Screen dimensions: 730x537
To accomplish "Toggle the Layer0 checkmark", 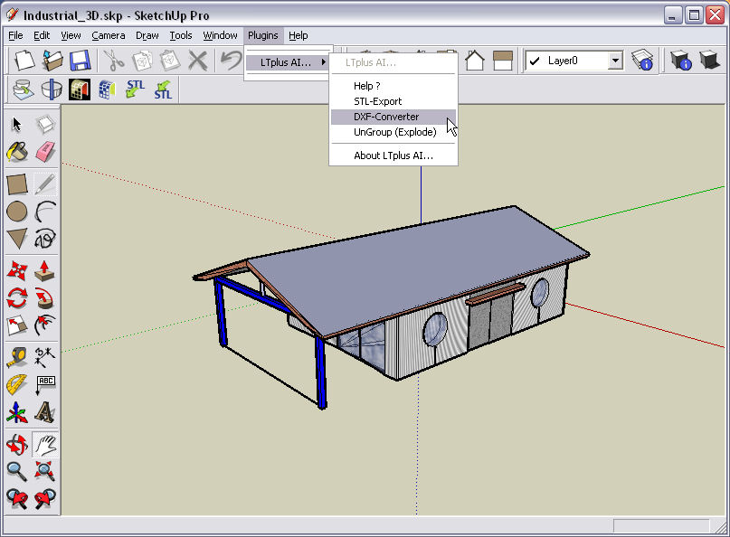I will coord(535,61).
